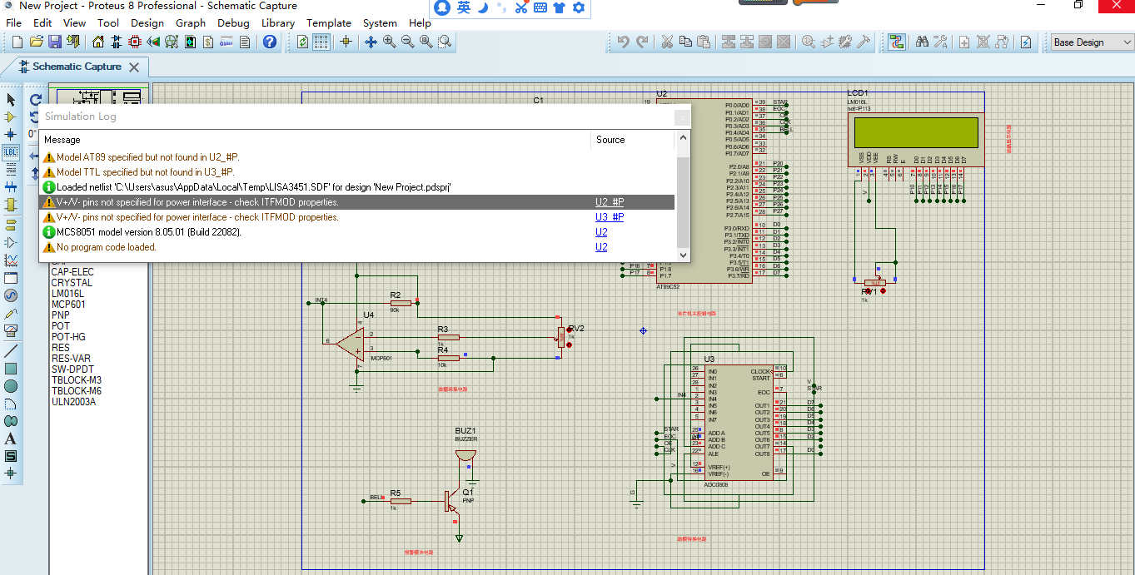This screenshot has height=575, width=1135.
Task: Click the Paste clipboard icon
Action: coord(704,42)
